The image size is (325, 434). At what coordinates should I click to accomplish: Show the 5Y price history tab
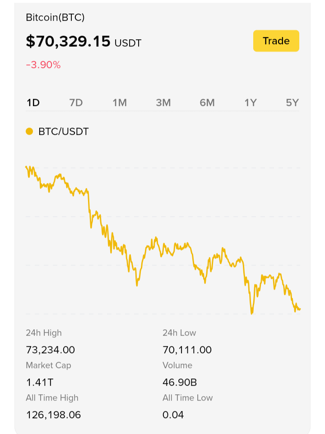point(292,103)
